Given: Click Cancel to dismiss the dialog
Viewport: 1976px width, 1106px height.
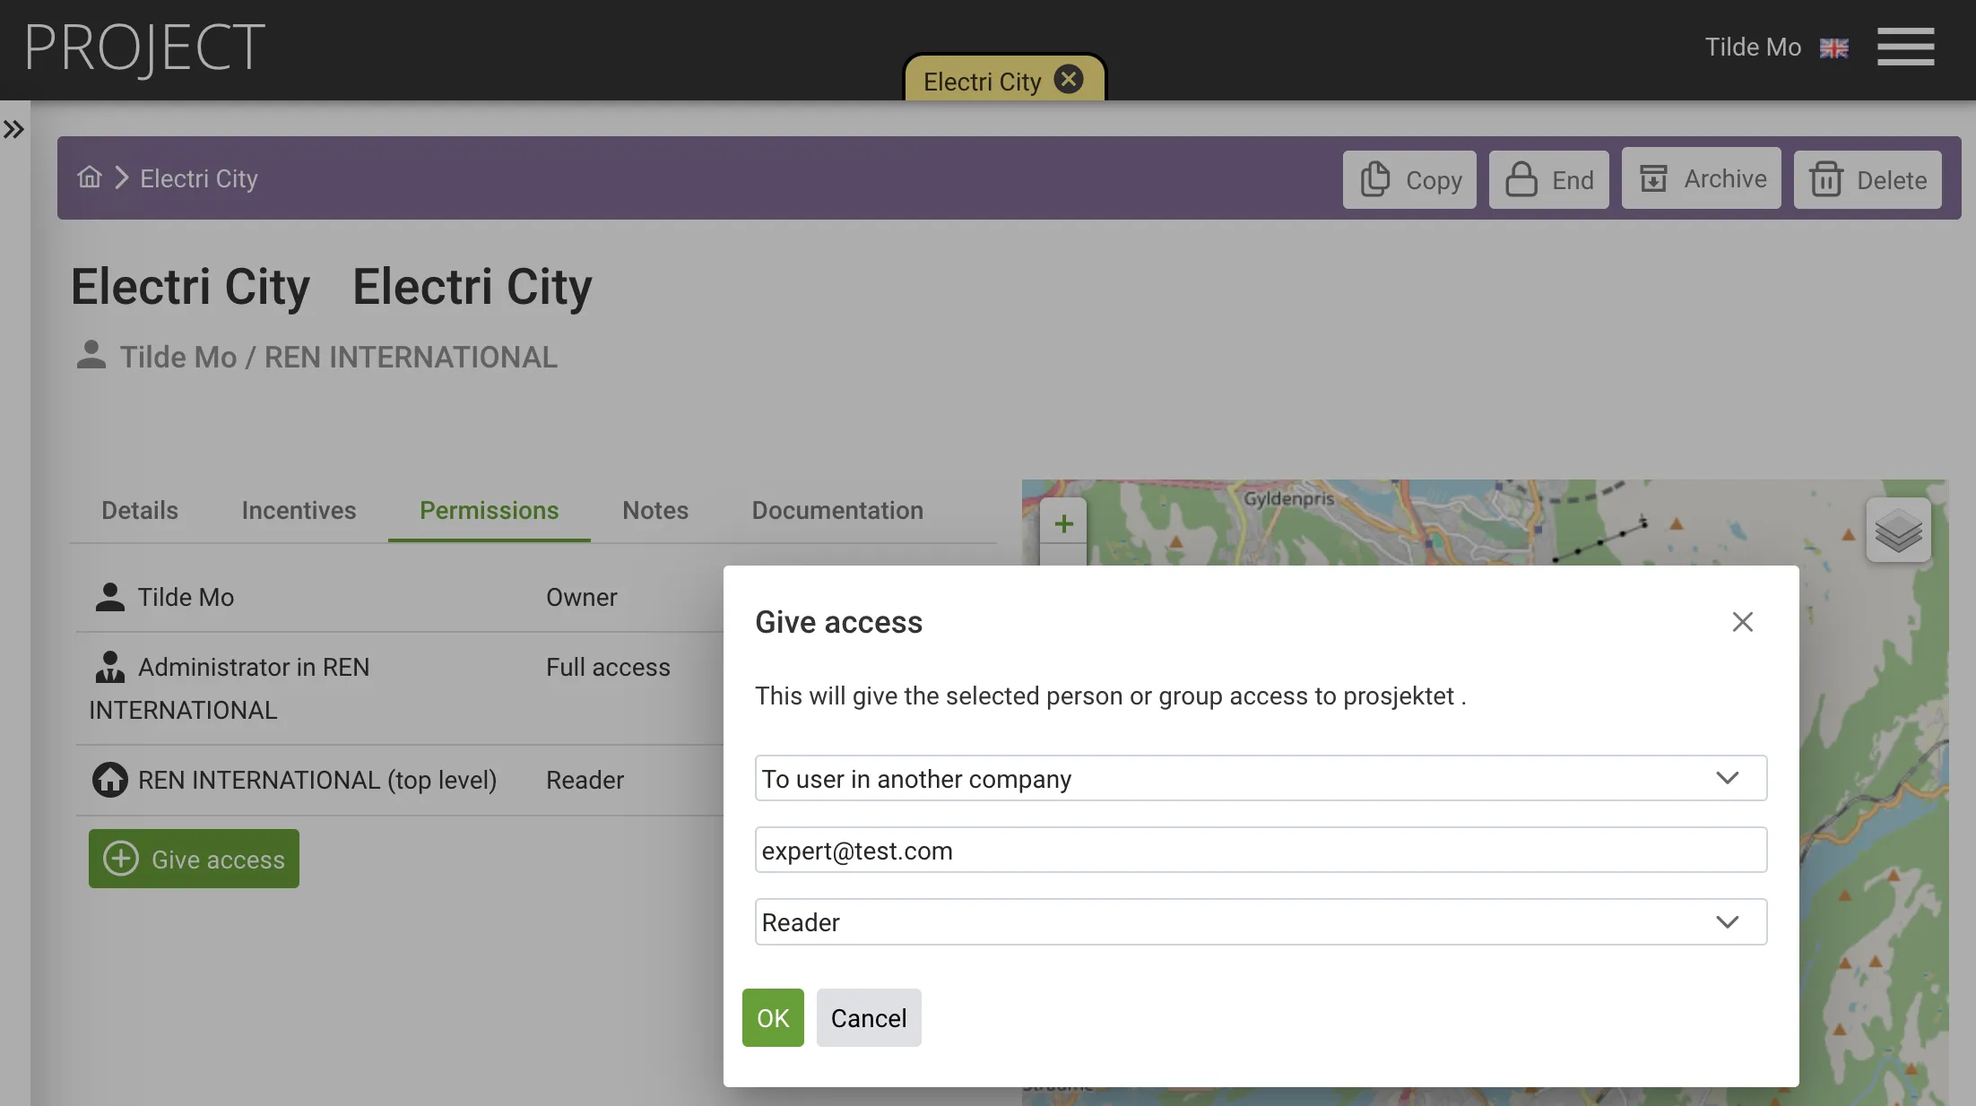Looking at the screenshot, I should [869, 1018].
